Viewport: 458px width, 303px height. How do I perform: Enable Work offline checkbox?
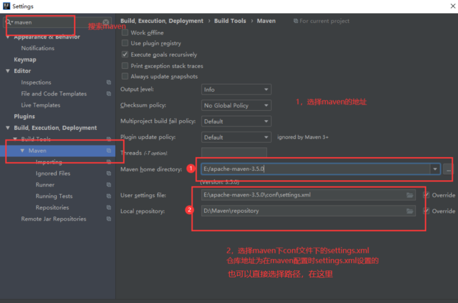125,33
